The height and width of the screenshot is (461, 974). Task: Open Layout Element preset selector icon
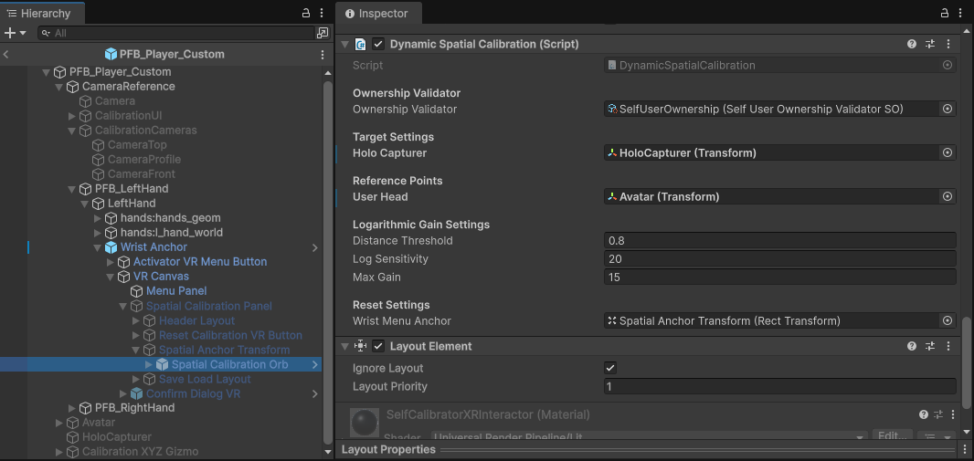(930, 346)
